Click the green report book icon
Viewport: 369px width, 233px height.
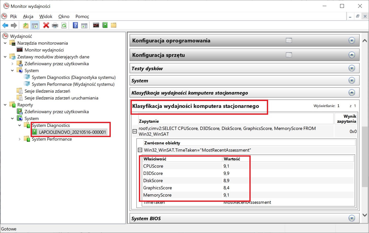point(105,25)
